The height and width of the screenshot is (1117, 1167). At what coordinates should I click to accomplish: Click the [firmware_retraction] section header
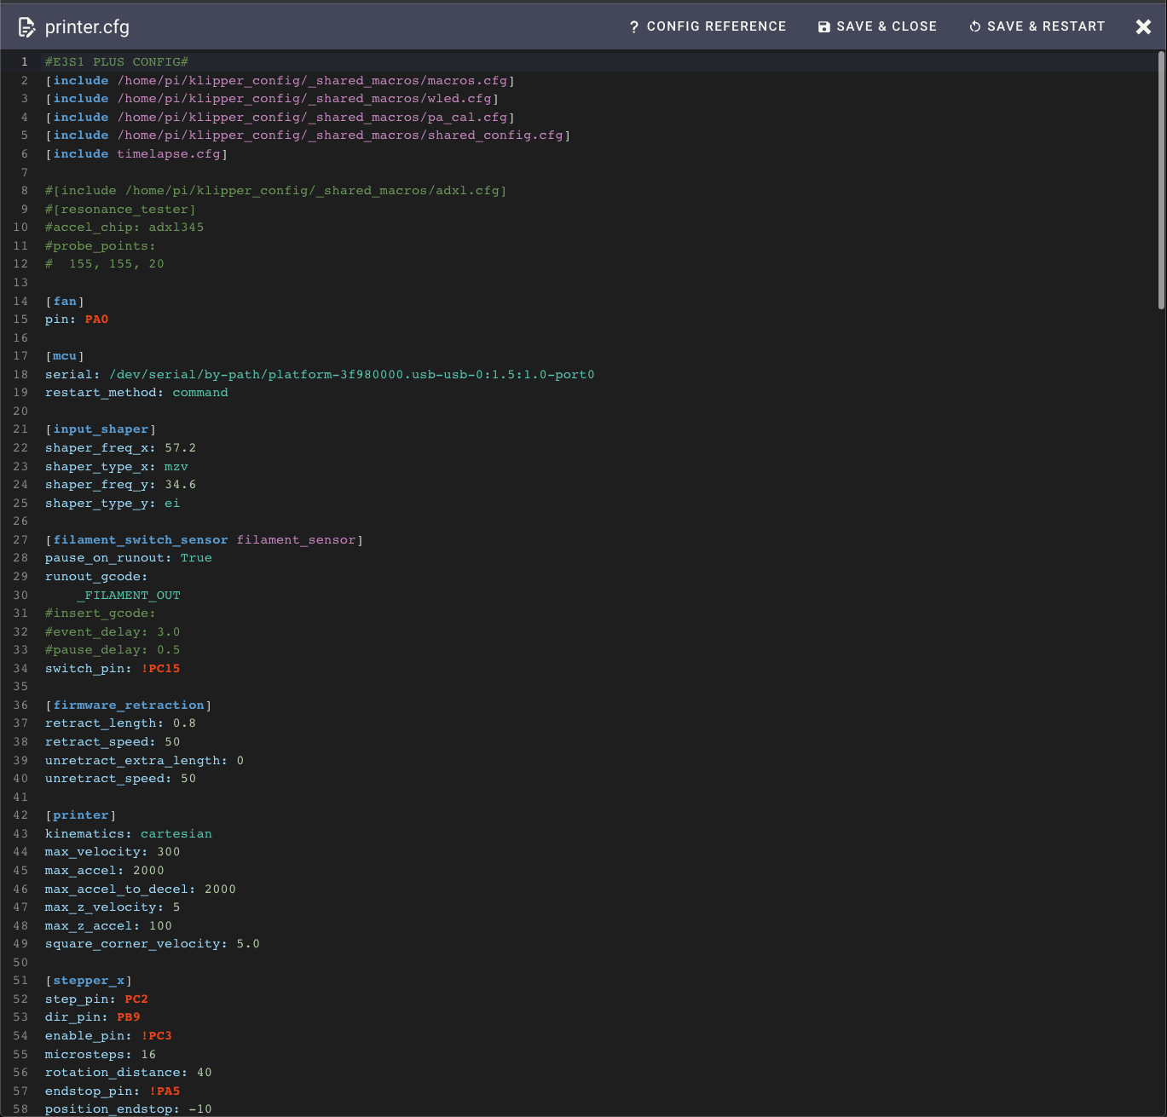[128, 705]
